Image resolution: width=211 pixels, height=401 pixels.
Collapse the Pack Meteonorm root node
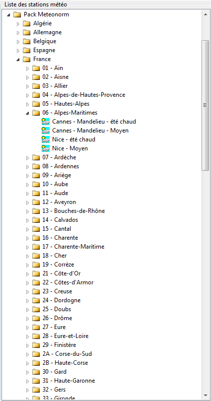(x=9, y=15)
